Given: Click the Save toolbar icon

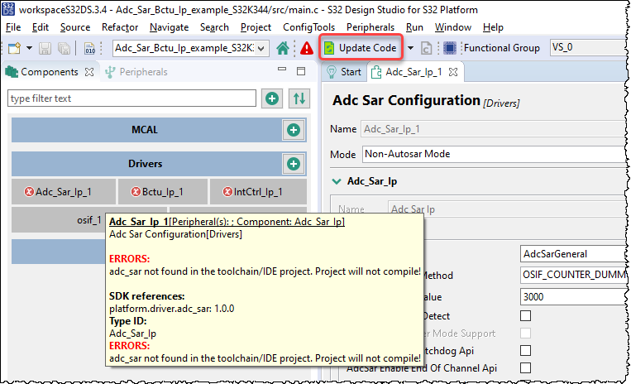Looking at the screenshot, I should tap(45, 48).
